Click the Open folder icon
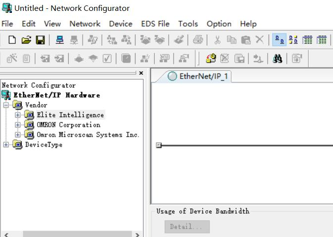 (x=26, y=40)
